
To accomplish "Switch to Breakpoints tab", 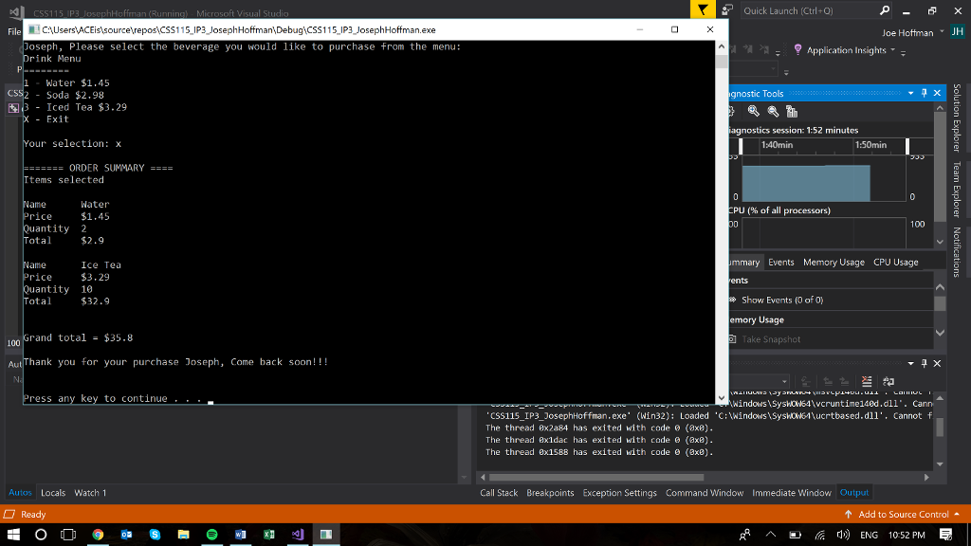I will tap(550, 493).
